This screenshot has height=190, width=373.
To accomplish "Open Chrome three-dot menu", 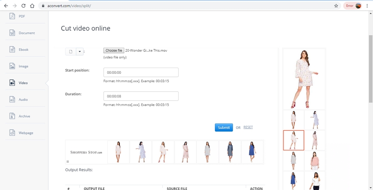I will (367, 6).
